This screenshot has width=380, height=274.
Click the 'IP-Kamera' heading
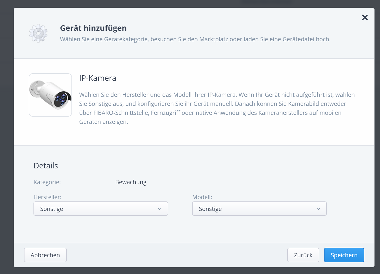click(97, 78)
